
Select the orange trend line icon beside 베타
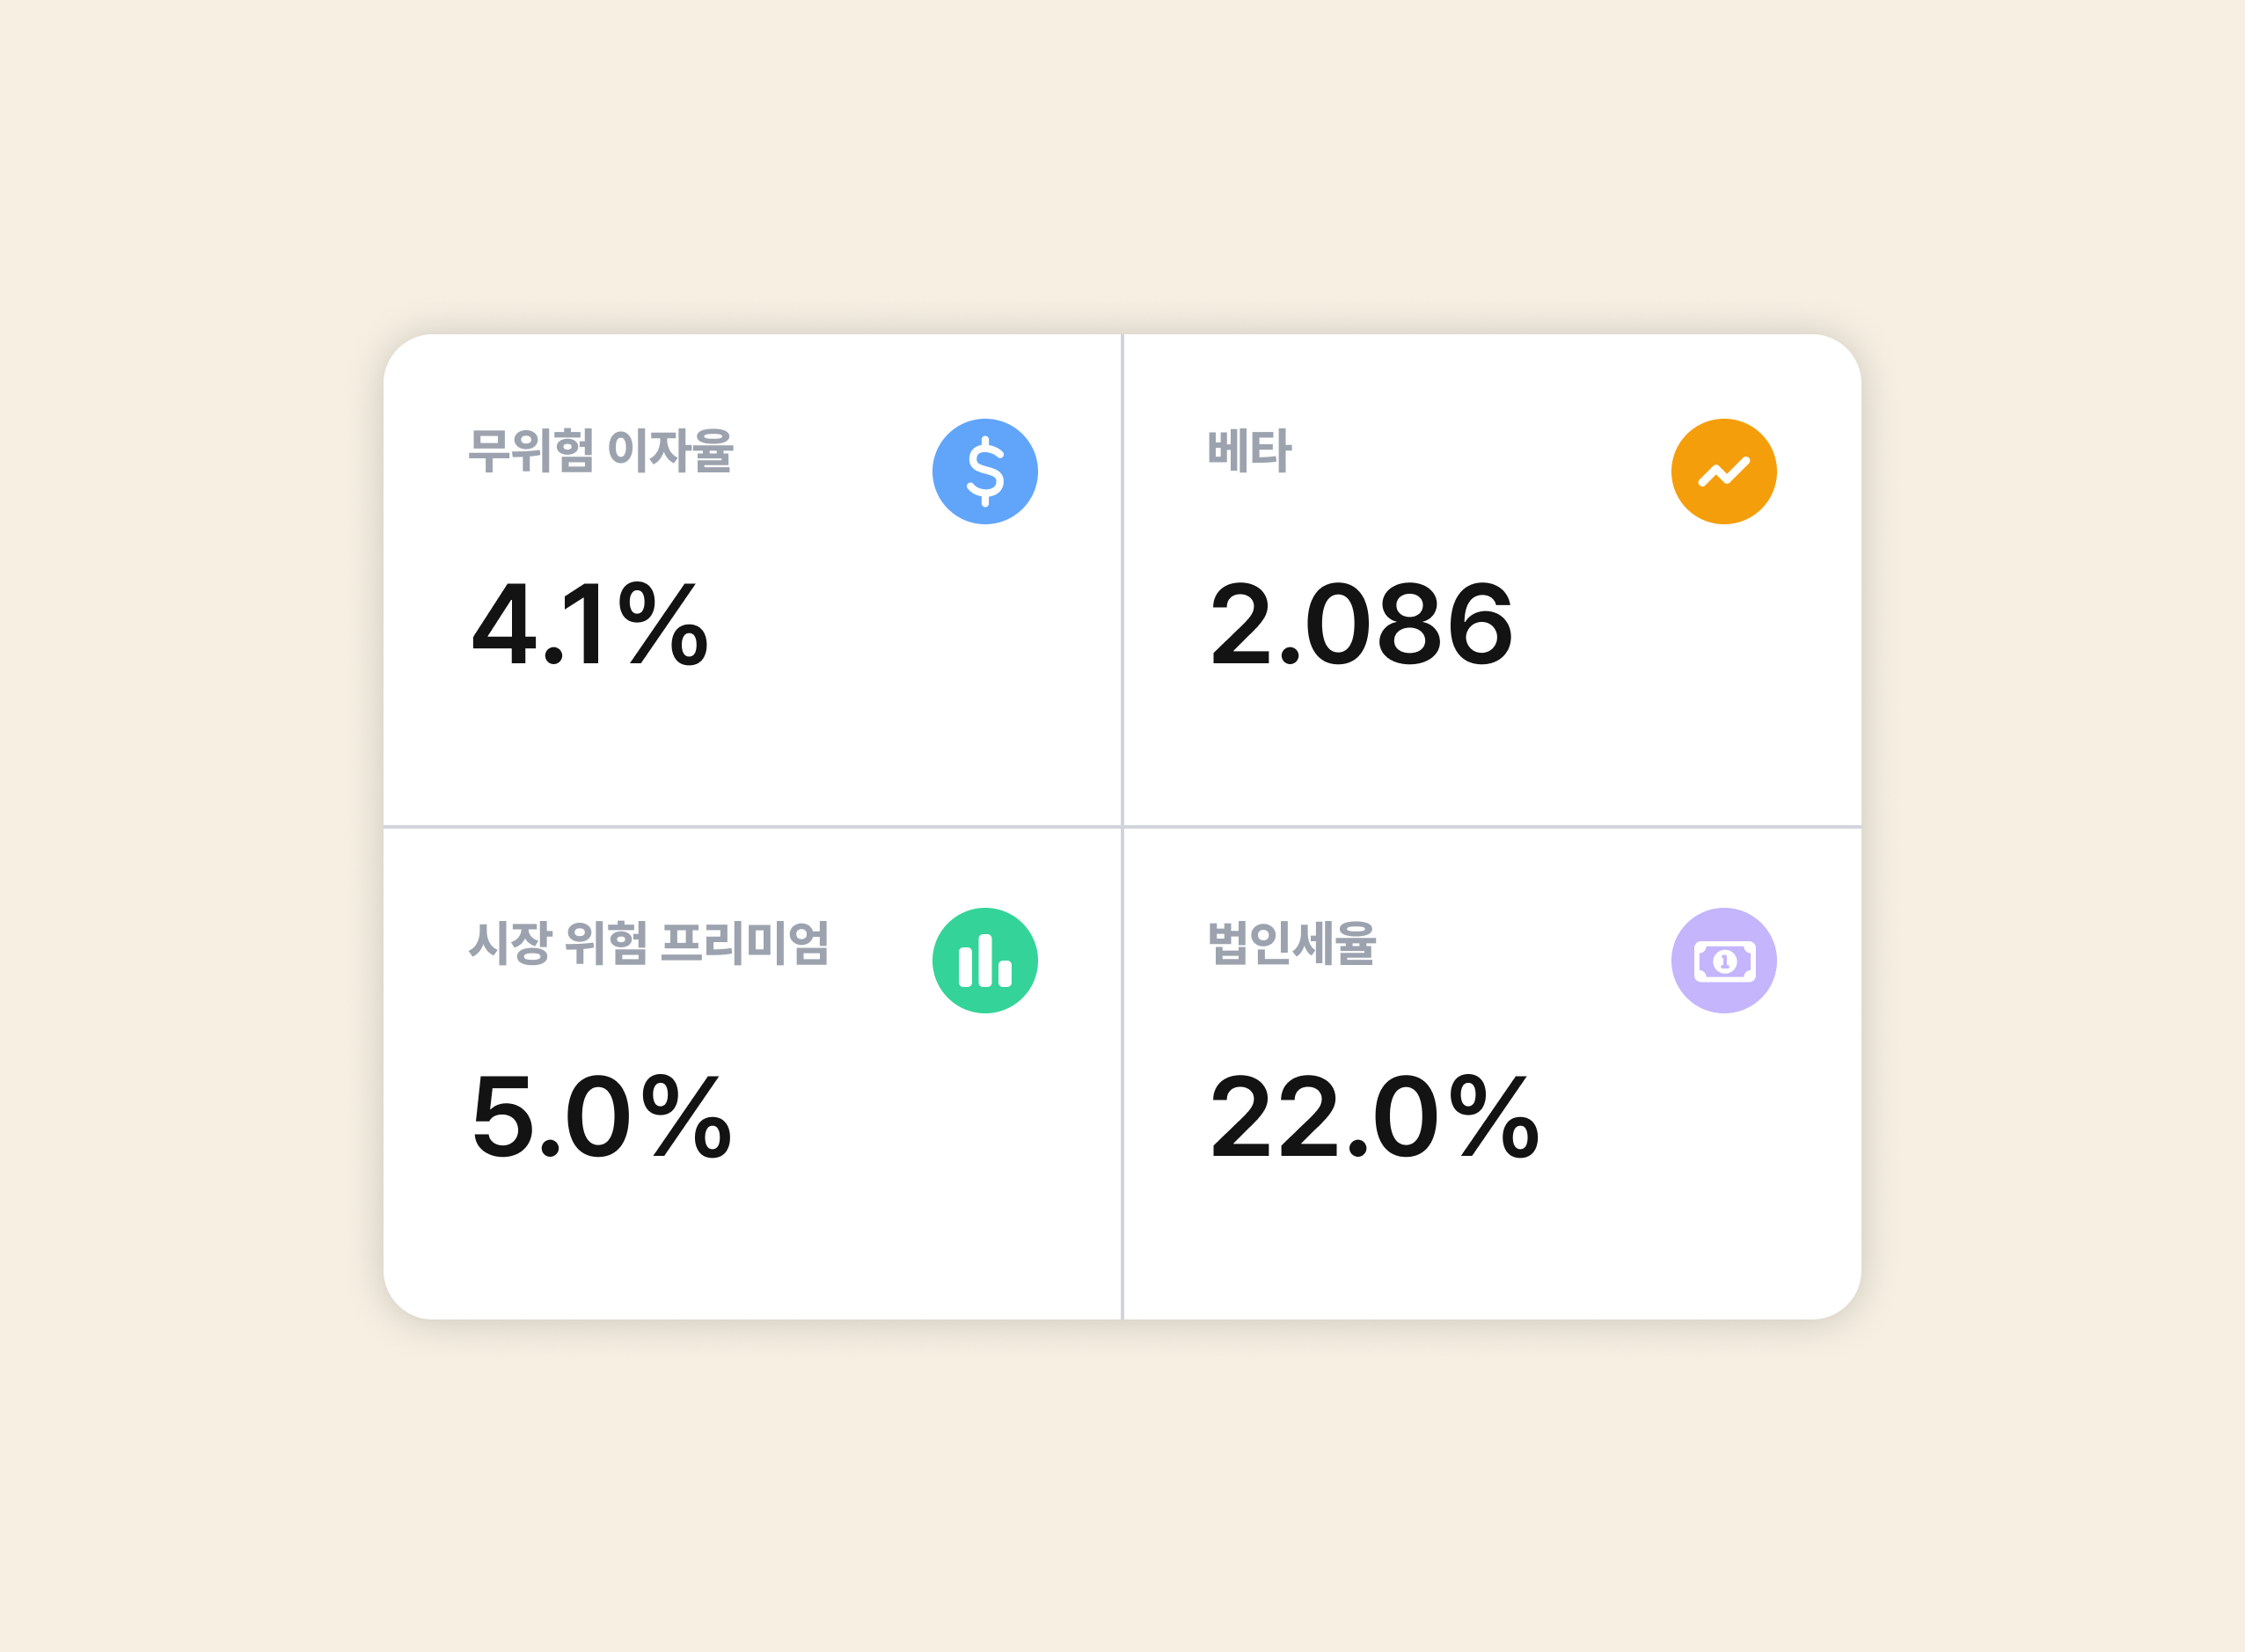(1723, 470)
